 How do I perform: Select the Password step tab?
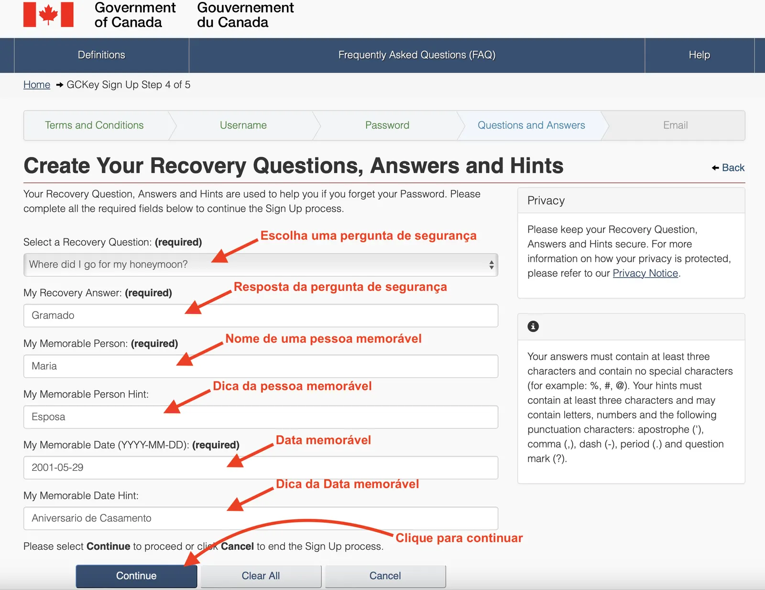387,125
